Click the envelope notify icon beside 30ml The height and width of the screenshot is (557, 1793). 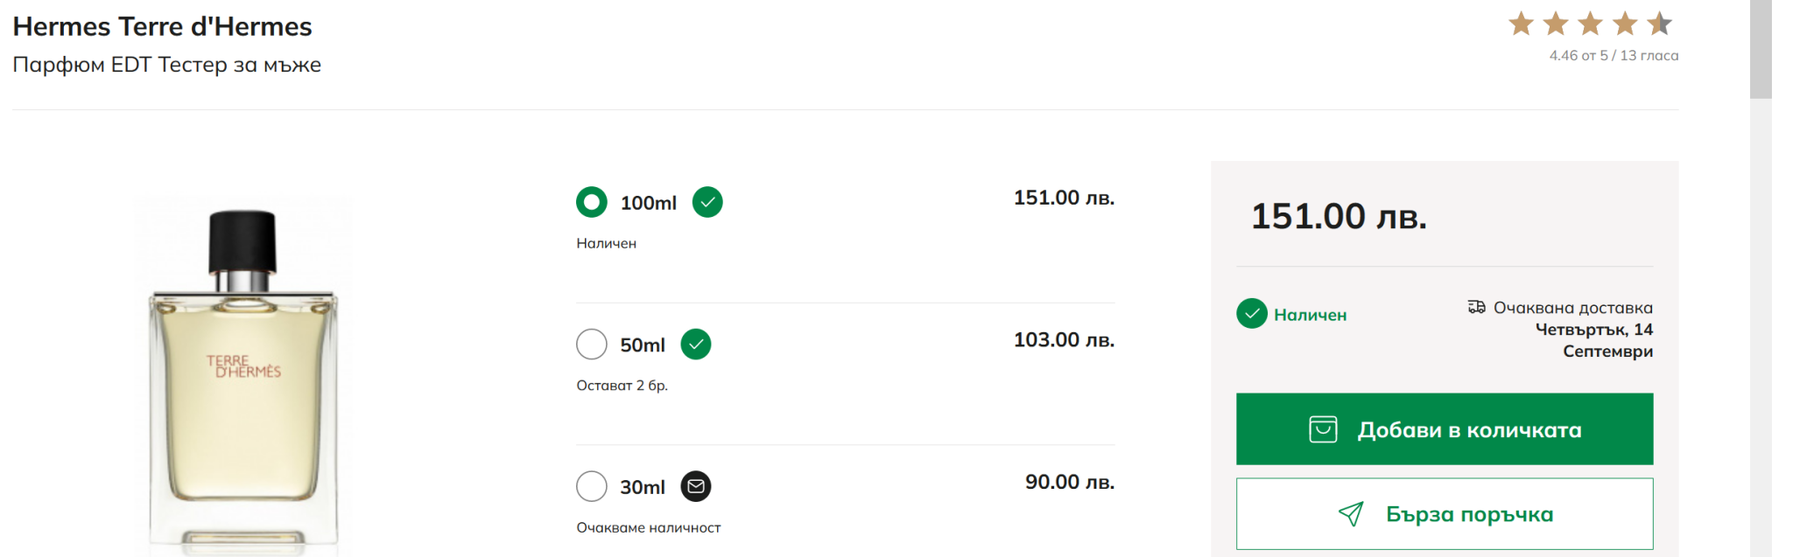[696, 486]
